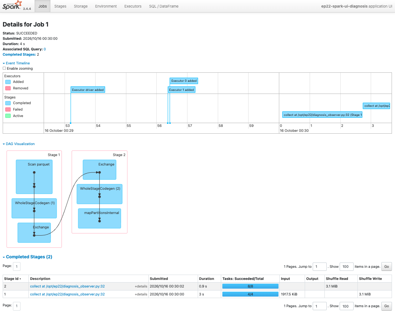Select the 'Executor 1 added' timeline event
This screenshot has height=314, width=395.
click(x=181, y=90)
